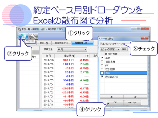This screenshot has width=158, height=118.
Task: Cancel the CSV output dialog
Action: pyautogui.click(x=133, y=102)
